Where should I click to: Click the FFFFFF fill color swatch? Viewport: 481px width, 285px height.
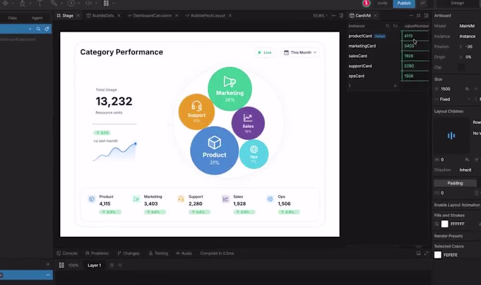pos(444,224)
